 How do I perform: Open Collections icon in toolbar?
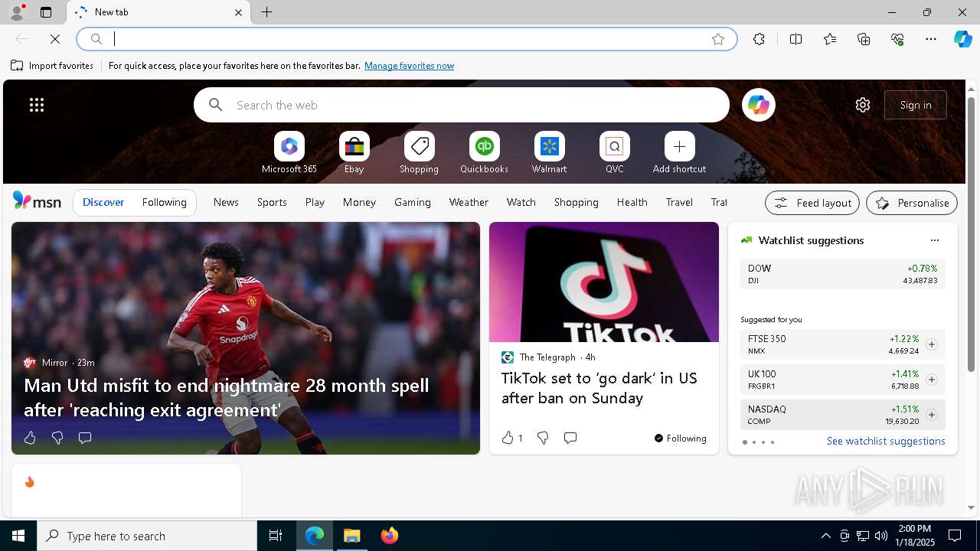(x=864, y=39)
